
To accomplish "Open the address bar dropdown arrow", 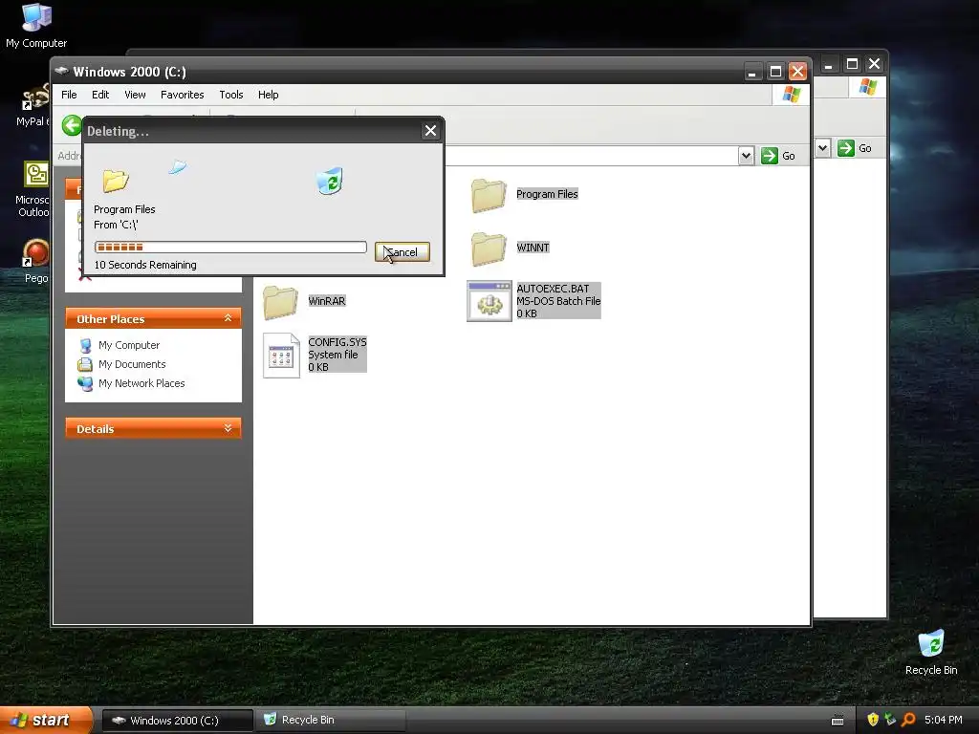I will pos(746,156).
